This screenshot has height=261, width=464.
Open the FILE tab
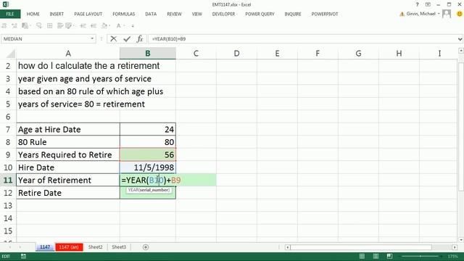coord(10,14)
